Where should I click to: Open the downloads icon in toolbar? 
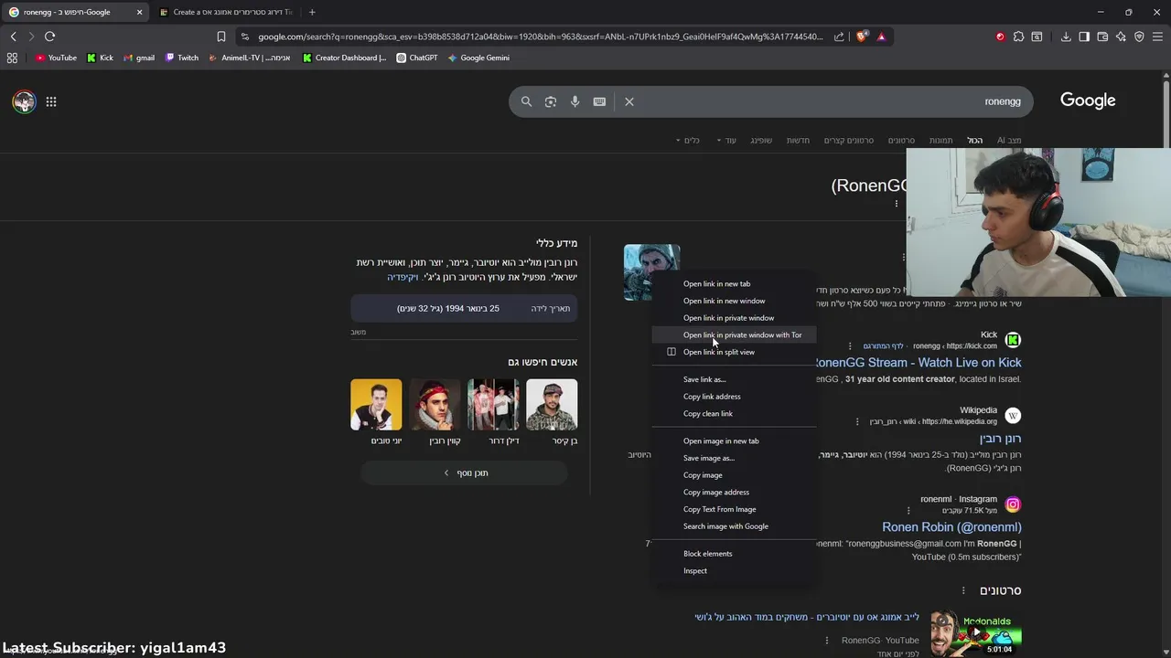pos(1066,37)
